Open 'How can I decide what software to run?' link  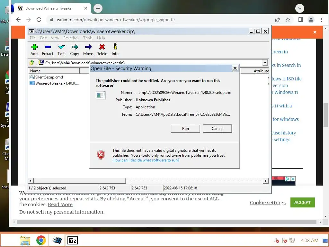point(146,160)
